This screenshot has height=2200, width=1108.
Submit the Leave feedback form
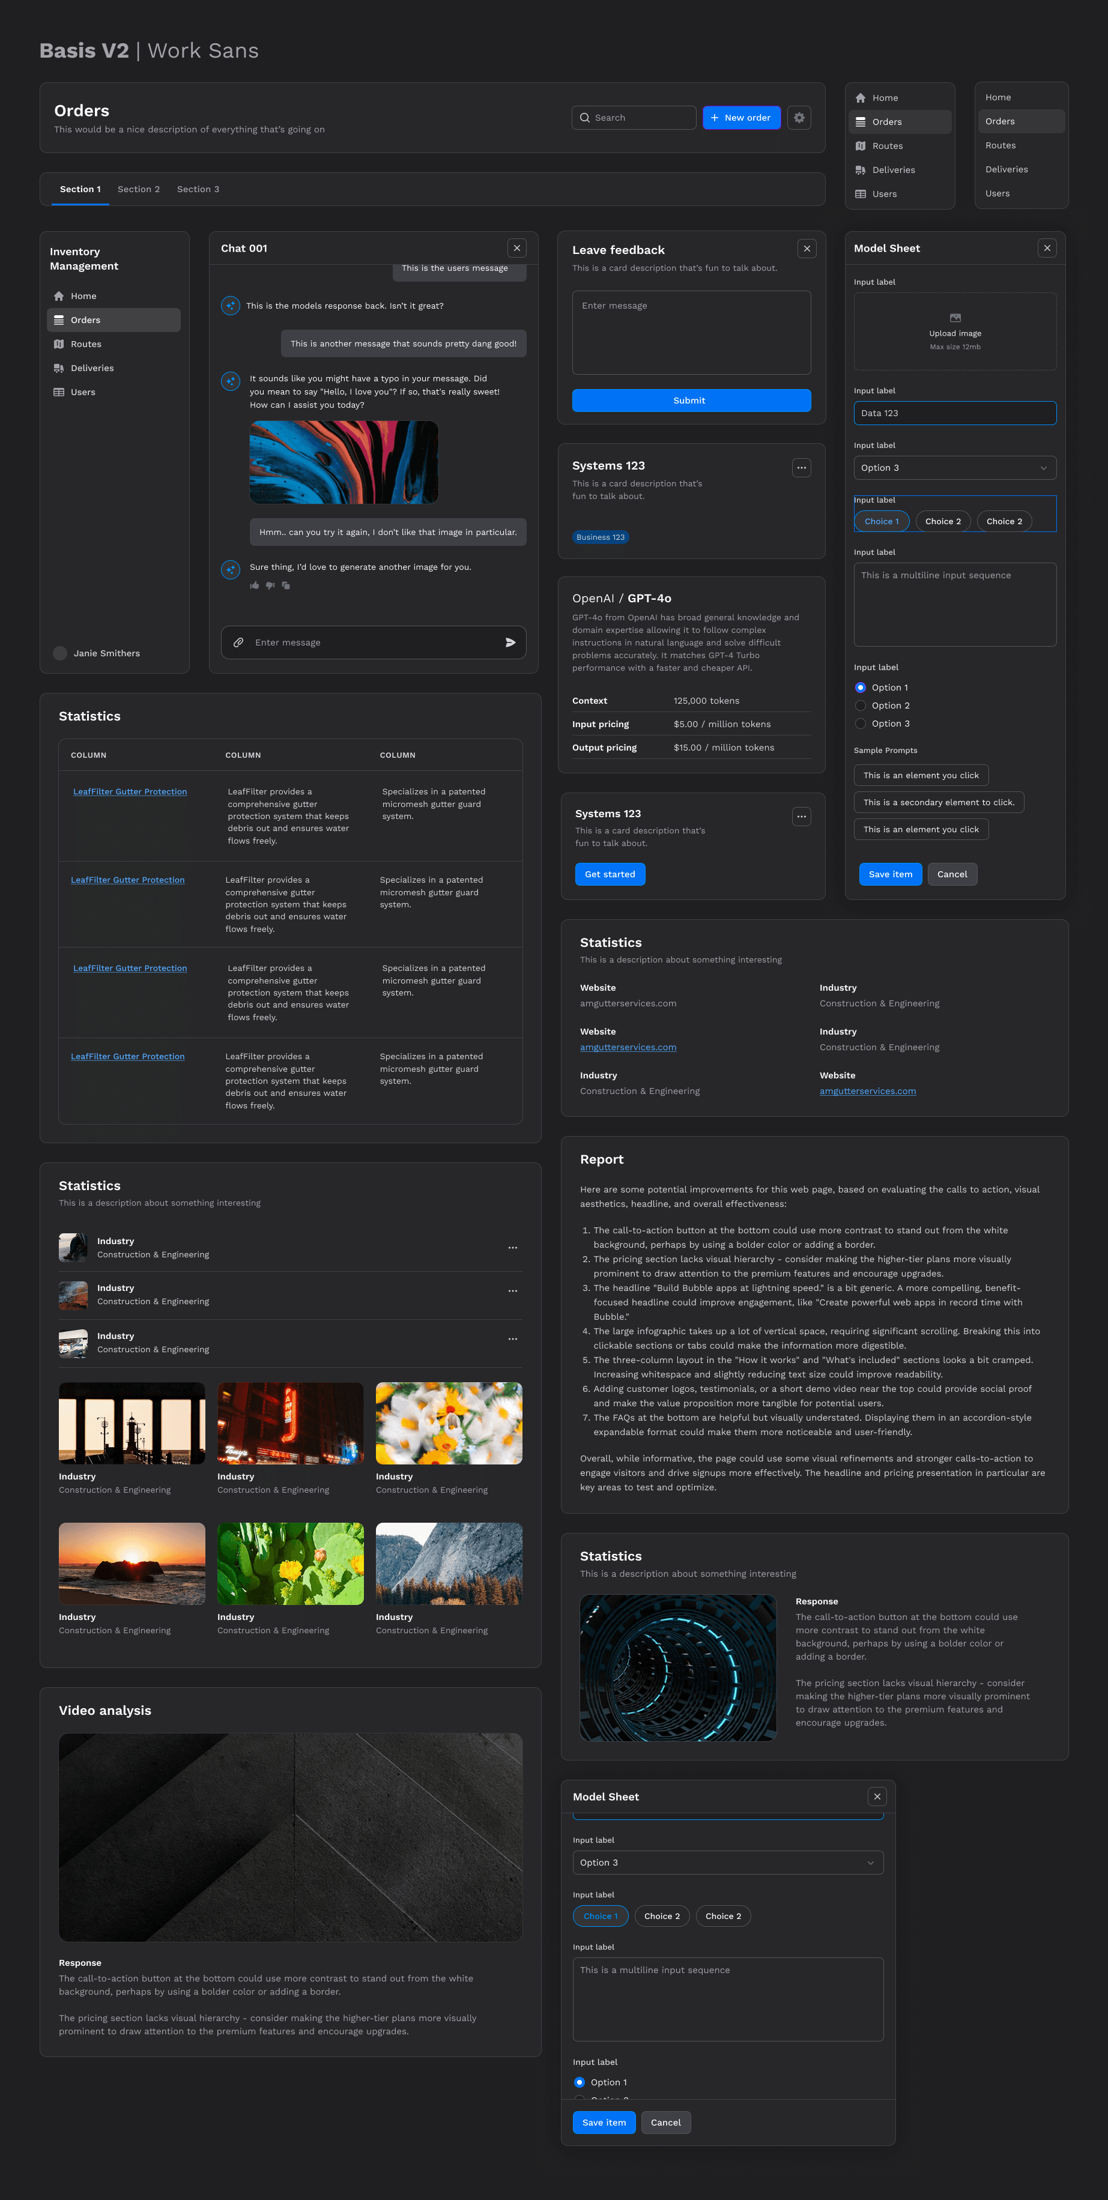tap(690, 400)
